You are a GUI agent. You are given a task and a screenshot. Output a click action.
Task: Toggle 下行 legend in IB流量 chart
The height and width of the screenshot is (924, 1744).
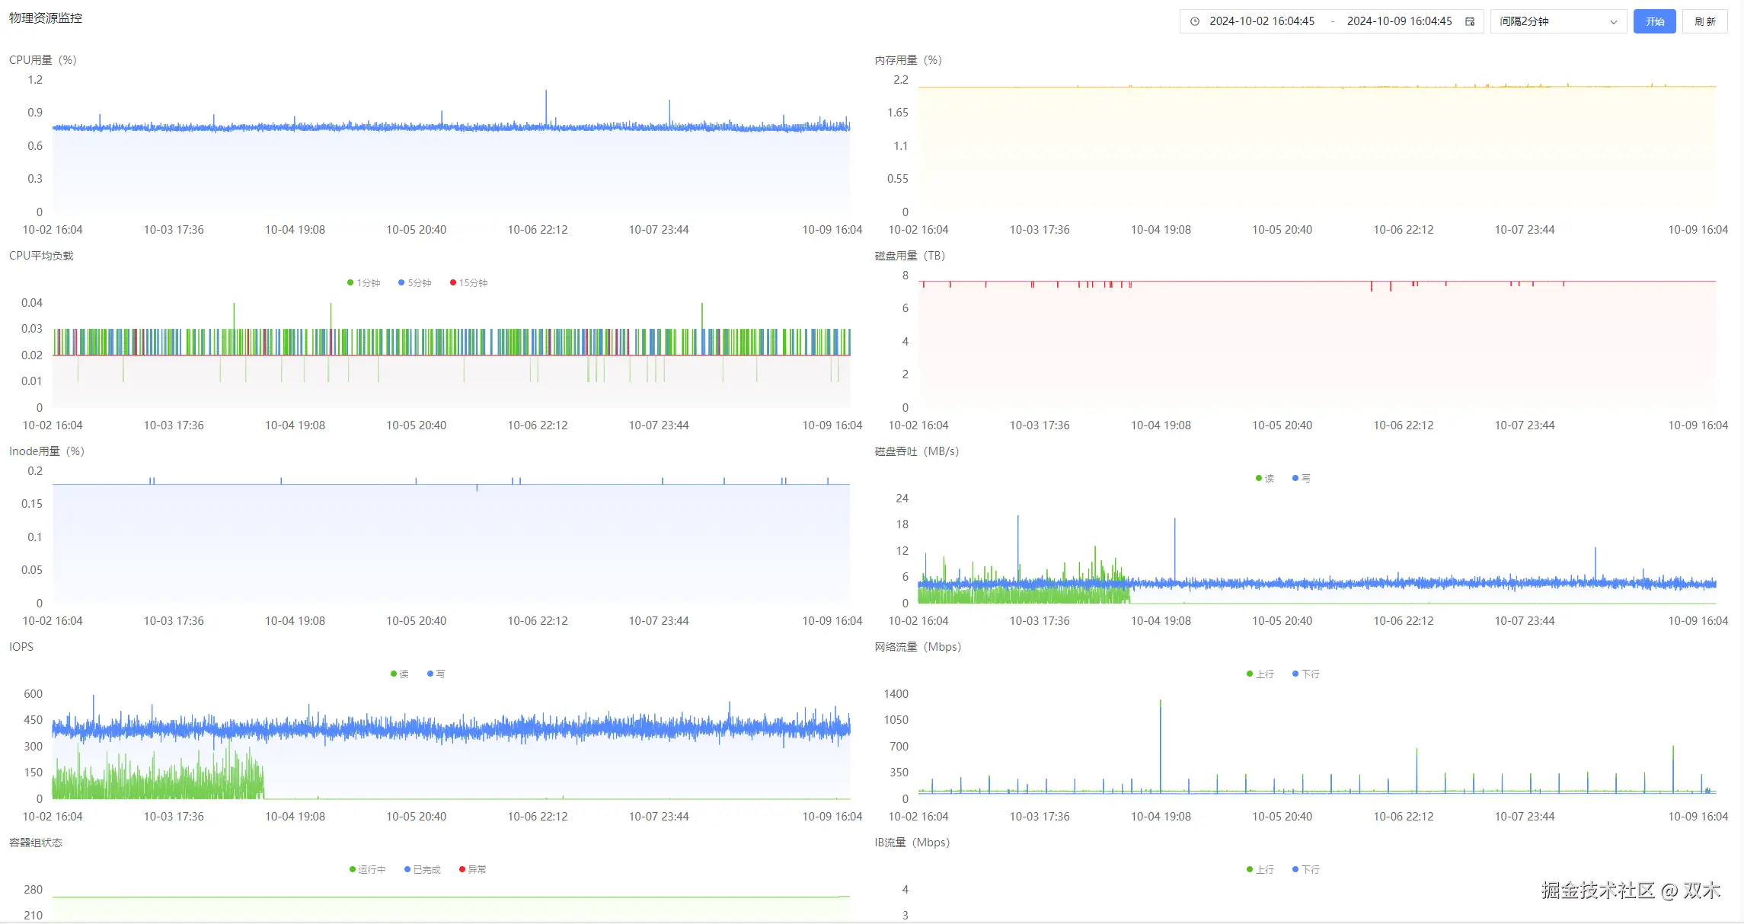click(1306, 870)
